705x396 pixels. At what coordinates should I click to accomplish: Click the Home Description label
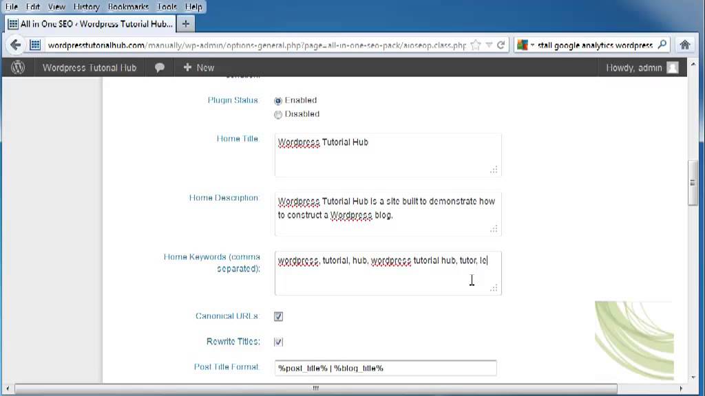coord(224,198)
